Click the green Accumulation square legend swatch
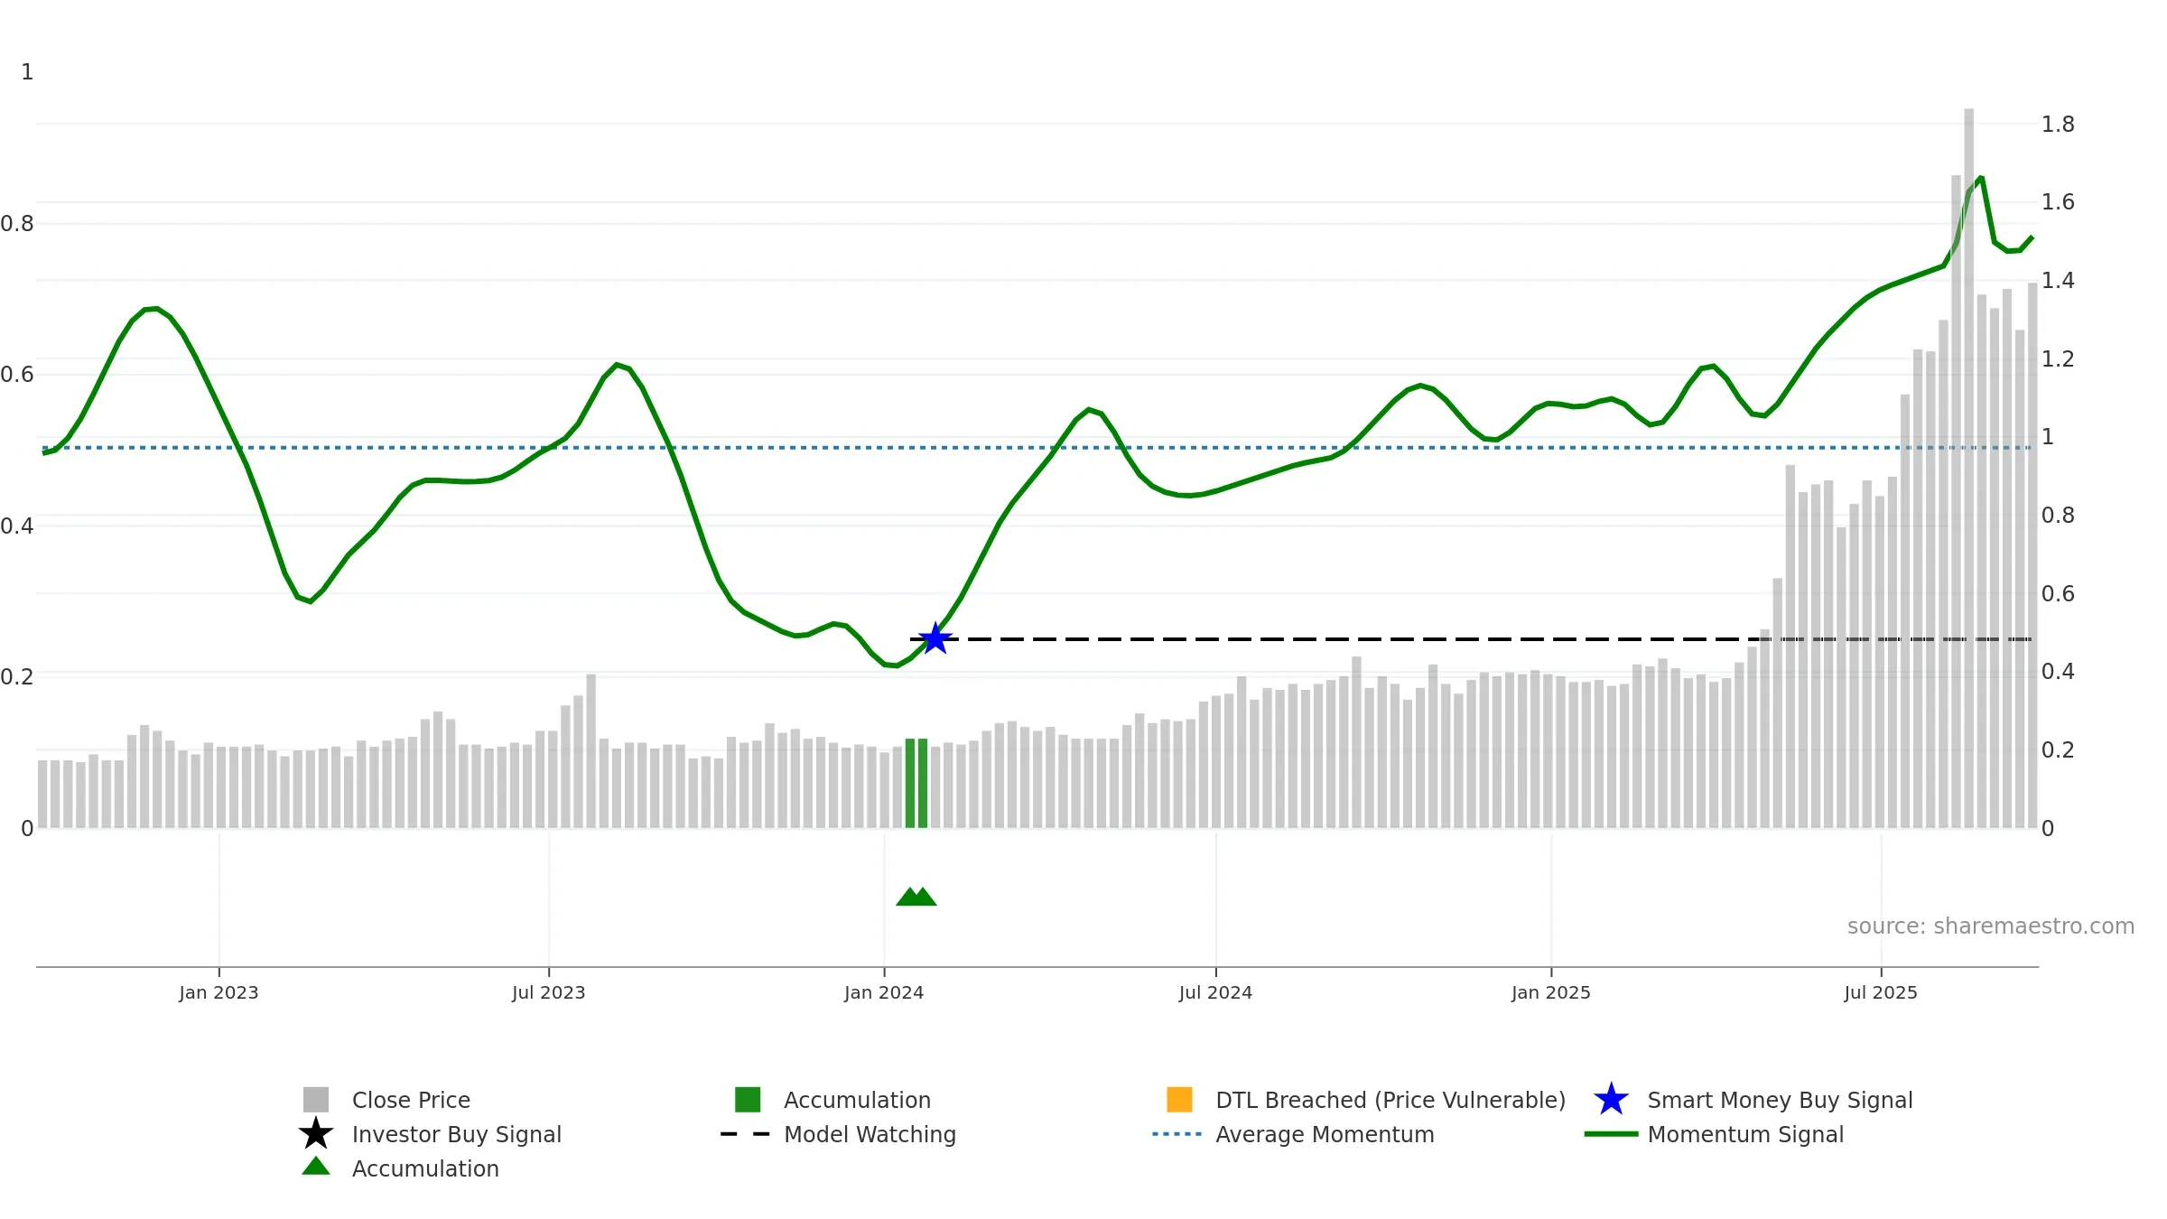 [x=748, y=1100]
